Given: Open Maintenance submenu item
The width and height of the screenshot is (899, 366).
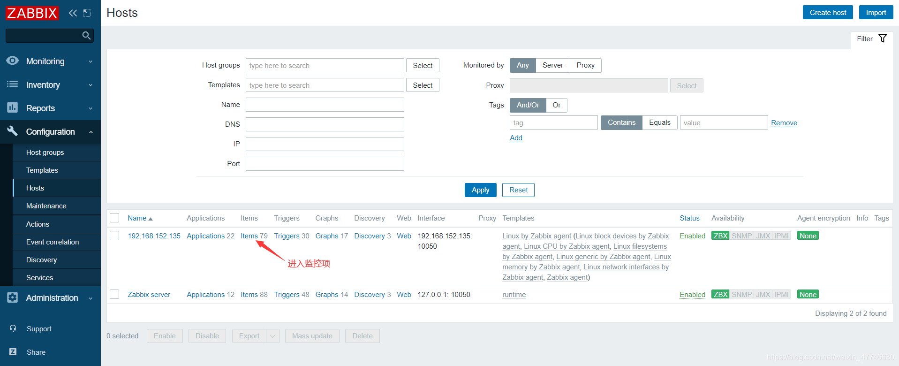Looking at the screenshot, I should pos(46,206).
